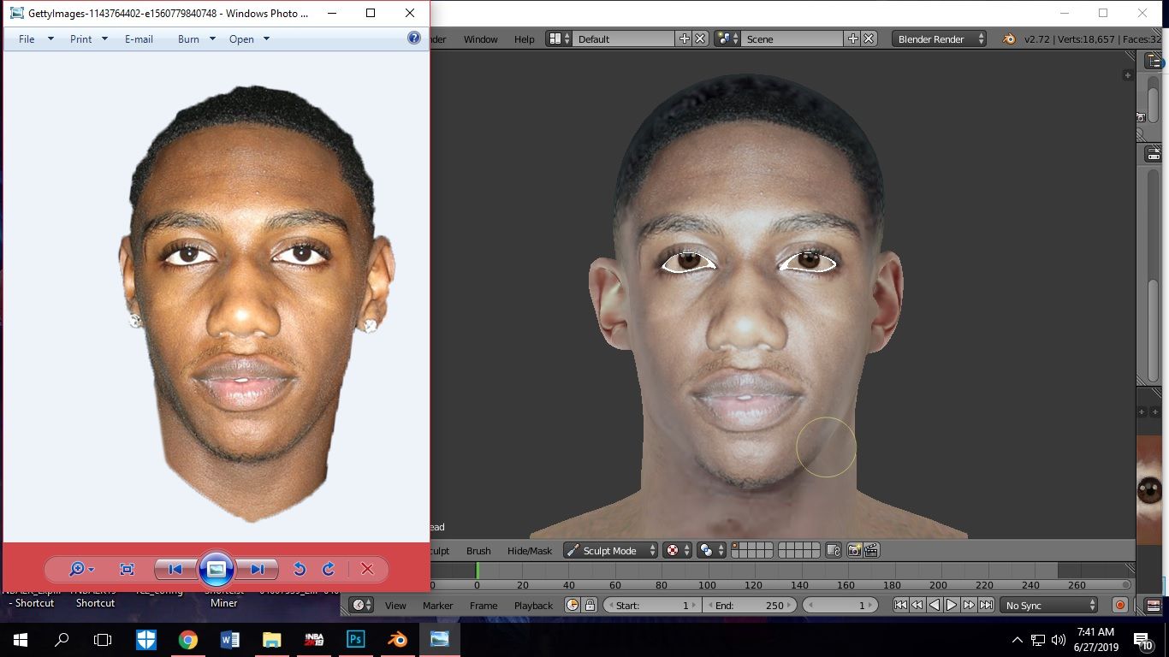Delete the photo with the red X
The width and height of the screenshot is (1169, 657).
367,569
